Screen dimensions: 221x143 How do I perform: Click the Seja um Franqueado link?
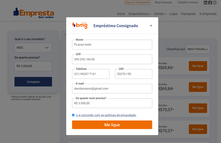pyautogui.click(x=137, y=3)
